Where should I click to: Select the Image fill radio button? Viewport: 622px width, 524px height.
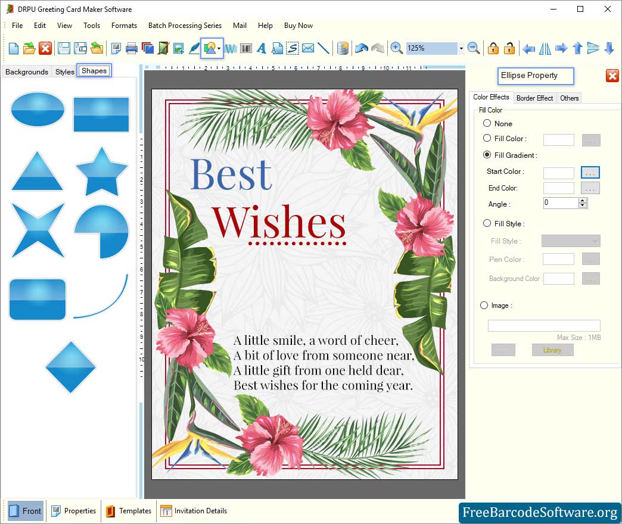[x=484, y=305]
